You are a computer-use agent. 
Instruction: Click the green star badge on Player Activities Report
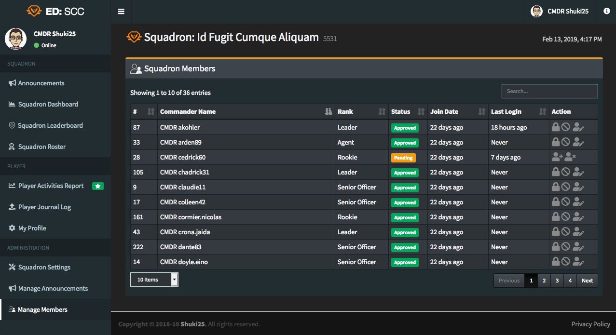pyautogui.click(x=98, y=186)
